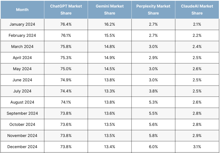This screenshot has width=220, height=153.
Task: Click Perplexity's 3.8% value for July
Action: coord(153,91)
